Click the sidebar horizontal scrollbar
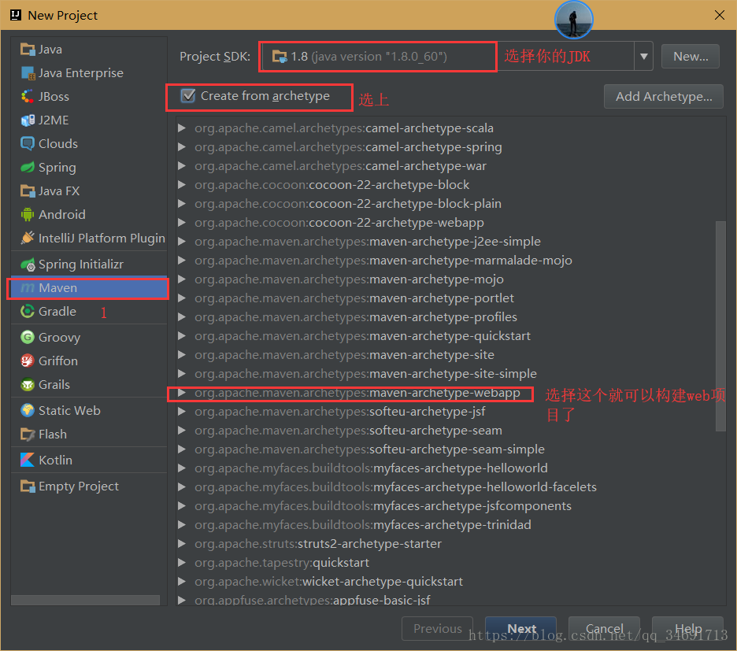 (85, 601)
